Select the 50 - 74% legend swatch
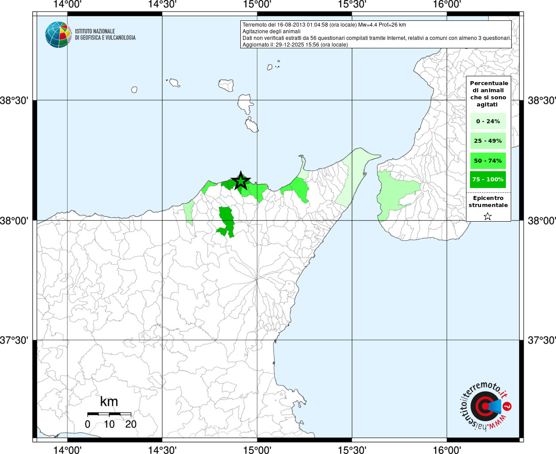 tap(488, 160)
